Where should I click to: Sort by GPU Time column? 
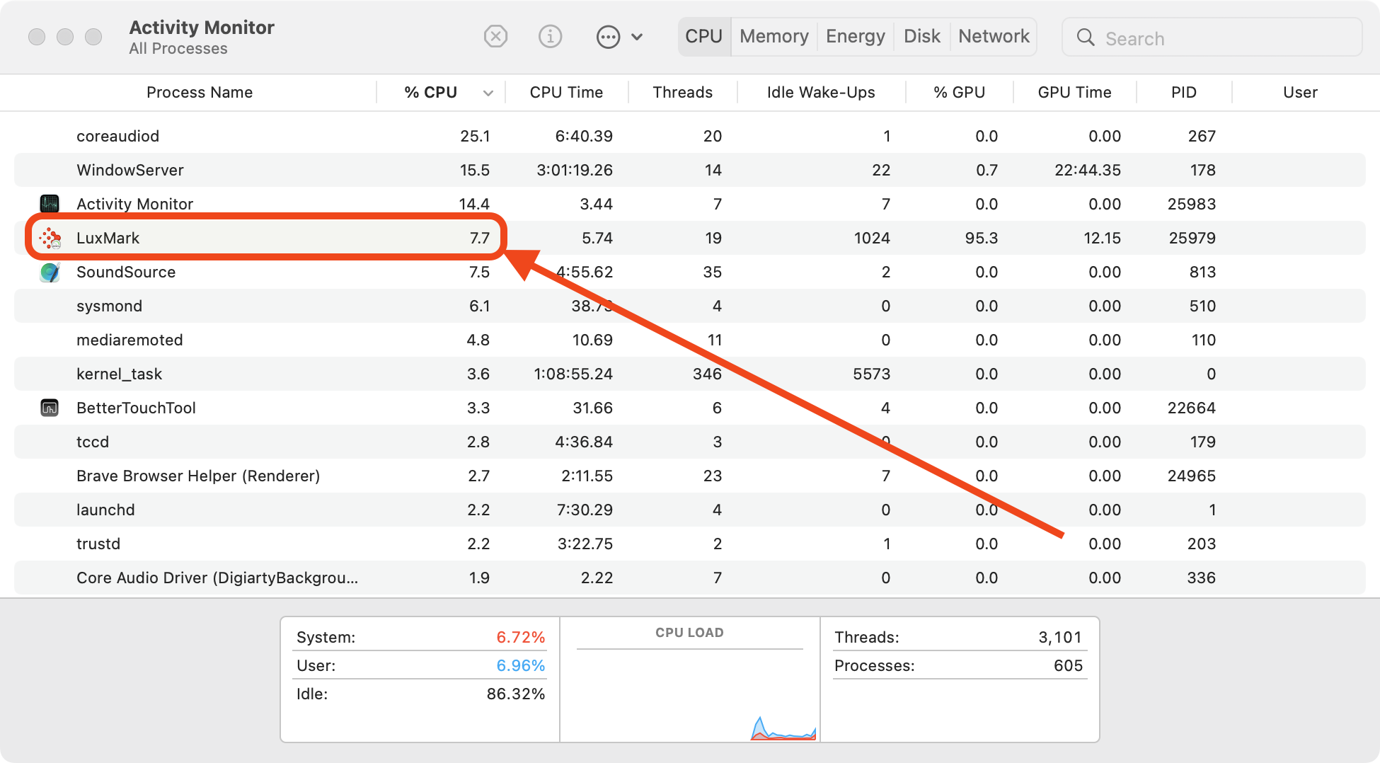tap(1074, 92)
